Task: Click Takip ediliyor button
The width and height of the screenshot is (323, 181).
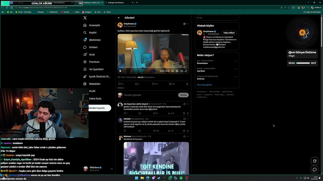Action: click(229, 33)
